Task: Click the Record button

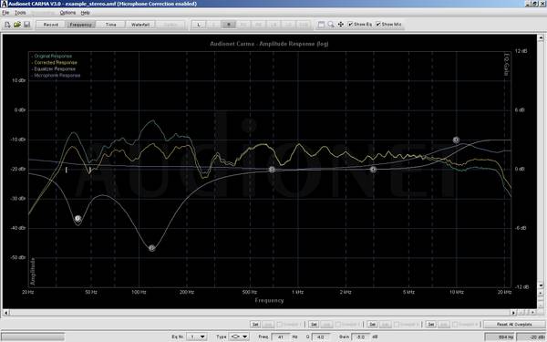Action: pyautogui.click(x=50, y=25)
